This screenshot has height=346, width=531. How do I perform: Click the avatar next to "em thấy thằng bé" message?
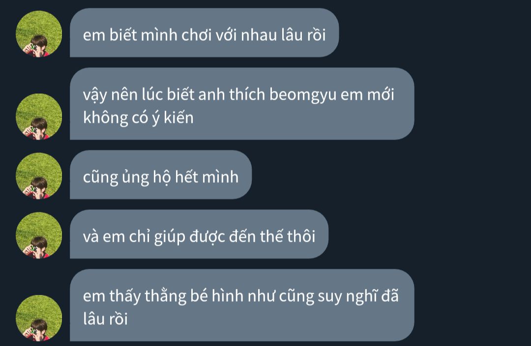39,318
